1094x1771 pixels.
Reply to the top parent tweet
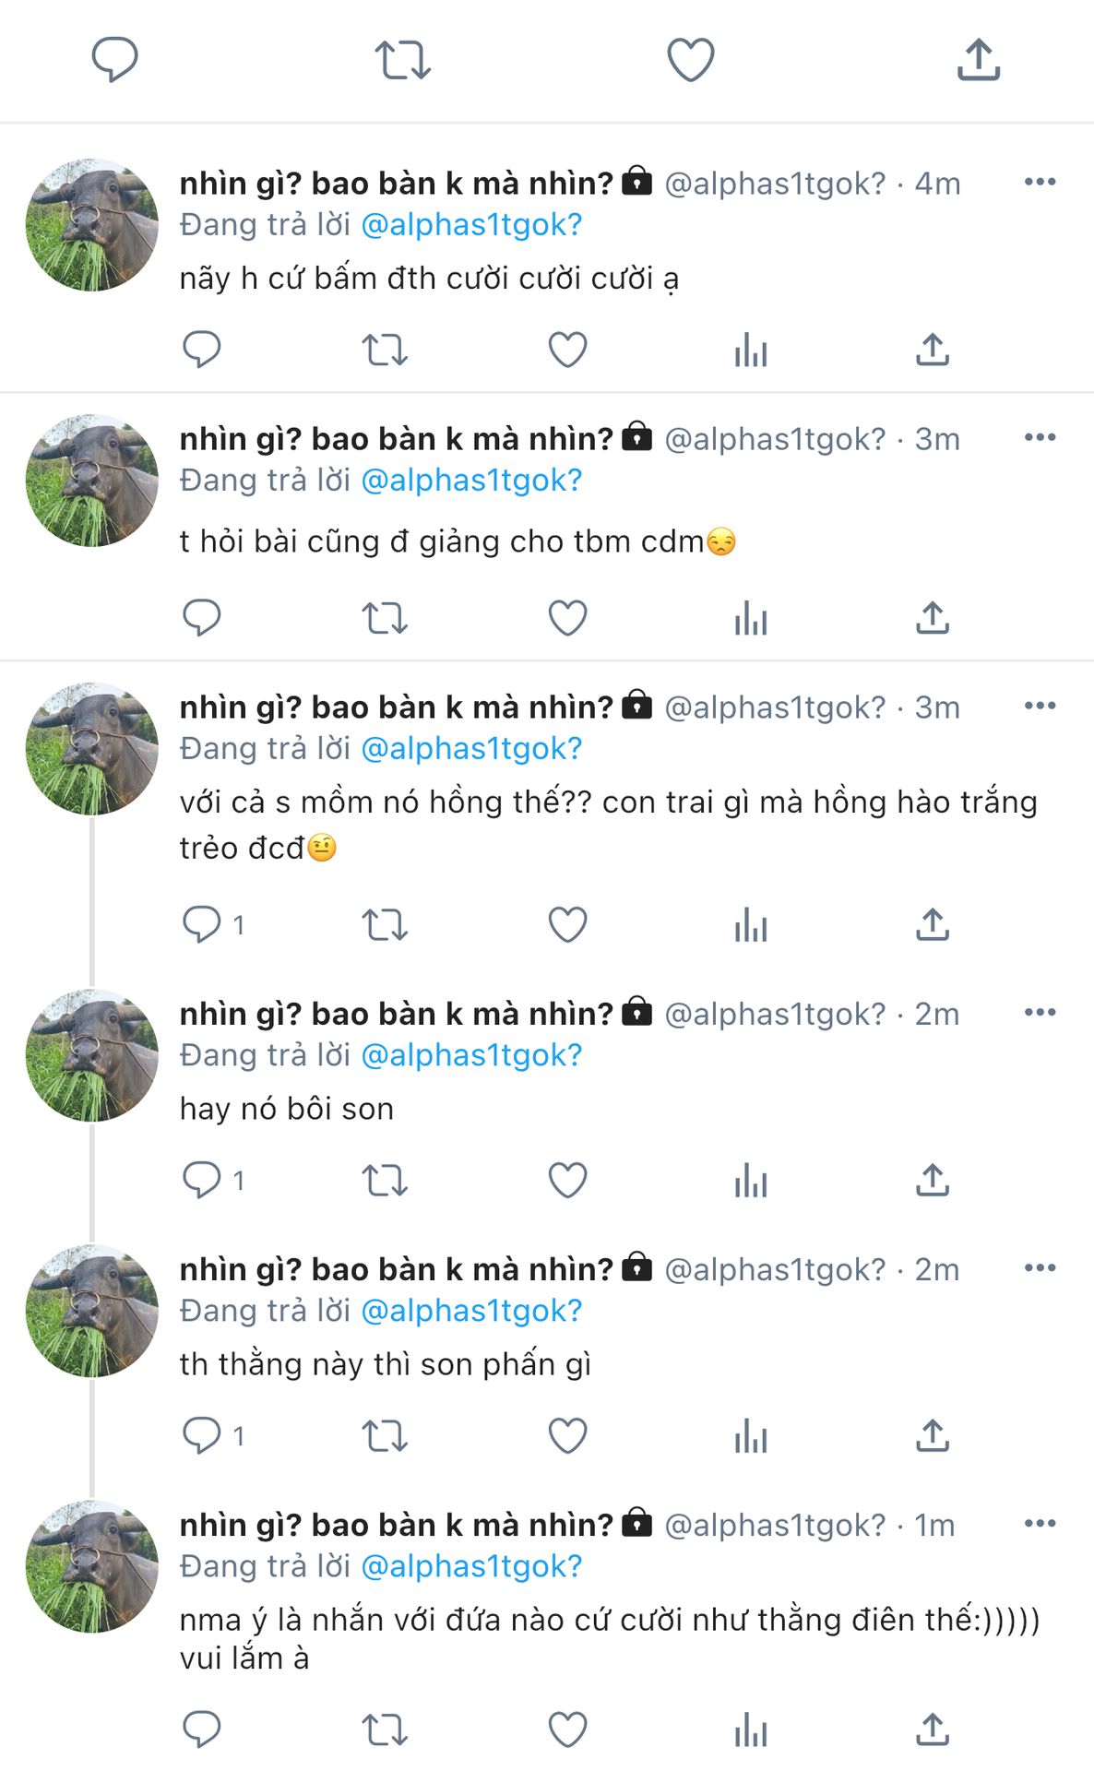(114, 60)
